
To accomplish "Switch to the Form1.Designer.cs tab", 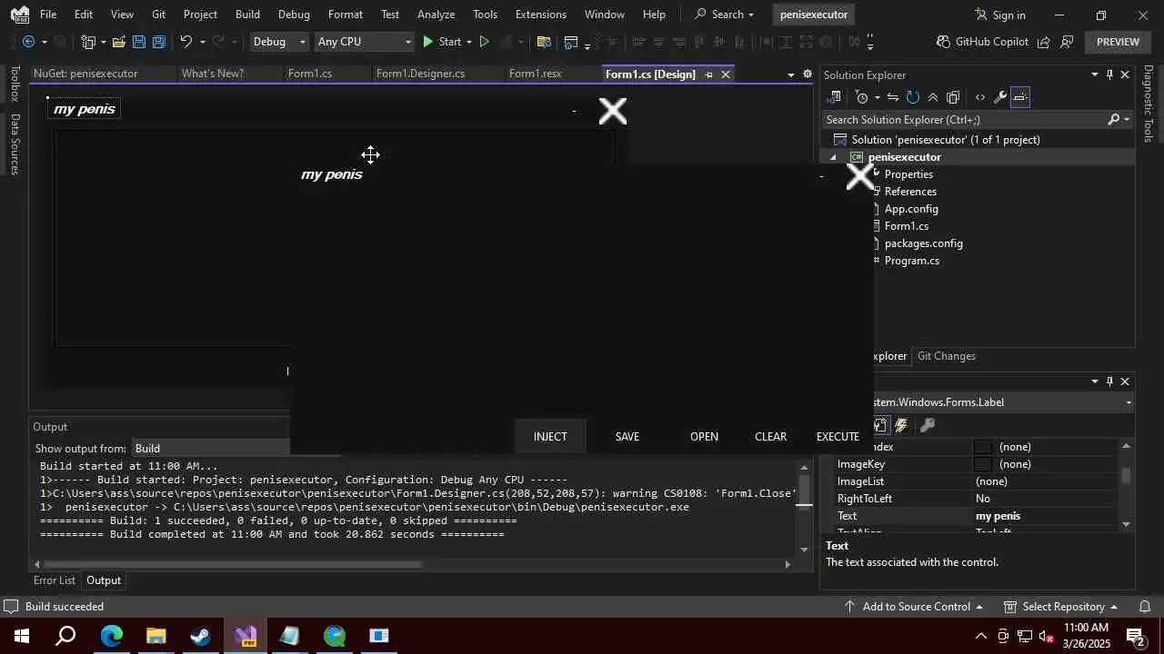I will (x=420, y=74).
